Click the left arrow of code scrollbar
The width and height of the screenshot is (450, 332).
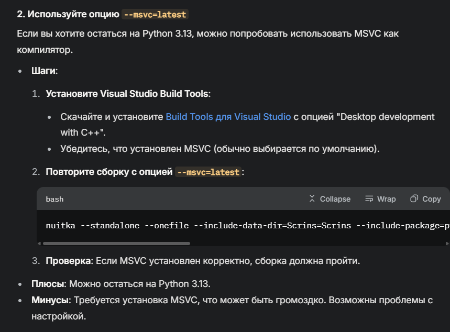tap(40, 243)
